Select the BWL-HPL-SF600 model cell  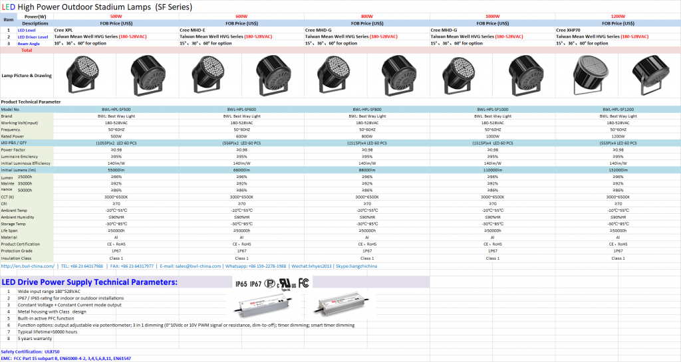point(241,110)
